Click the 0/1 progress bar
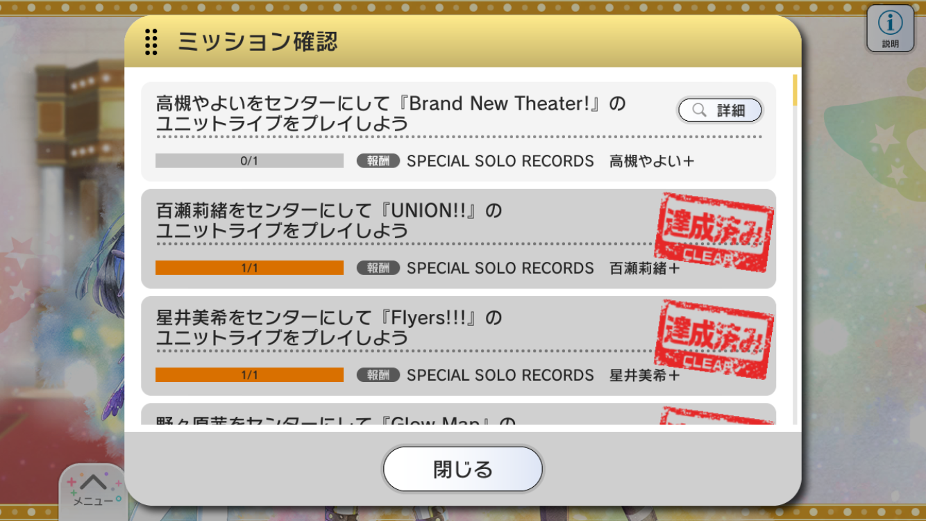926x521 pixels. (x=249, y=160)
